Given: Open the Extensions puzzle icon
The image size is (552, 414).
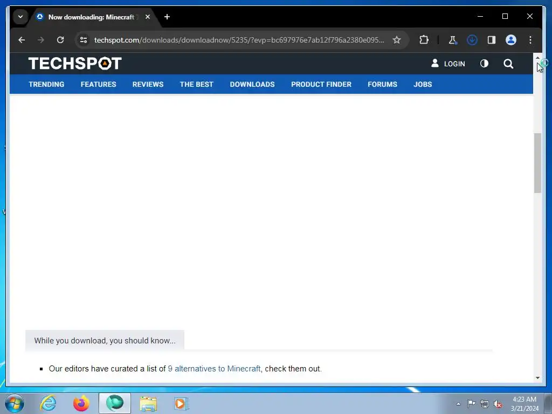Looking at the screenshot, I should [424, 40].
